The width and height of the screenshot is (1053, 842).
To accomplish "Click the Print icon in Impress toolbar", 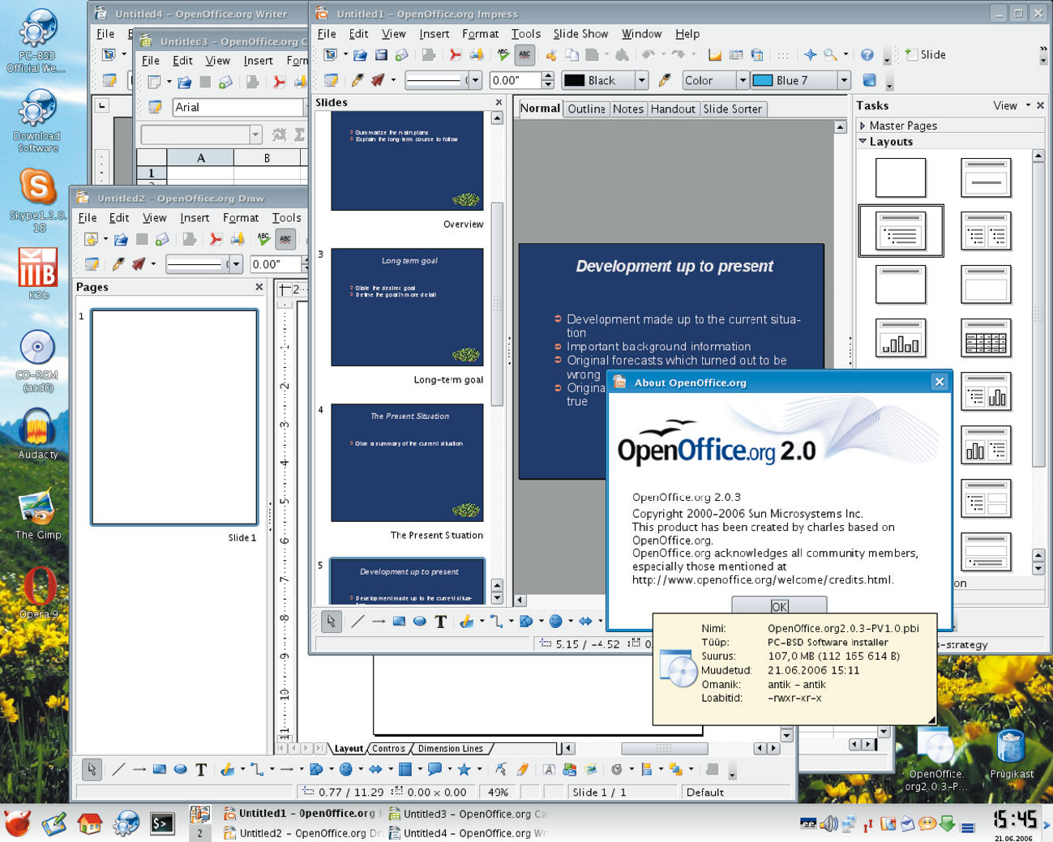I will coord(477,55).
